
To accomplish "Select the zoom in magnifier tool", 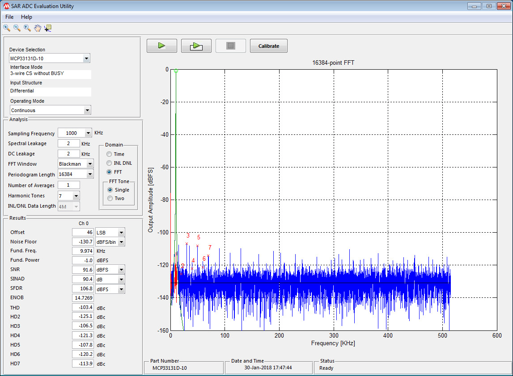I will 7,28.
